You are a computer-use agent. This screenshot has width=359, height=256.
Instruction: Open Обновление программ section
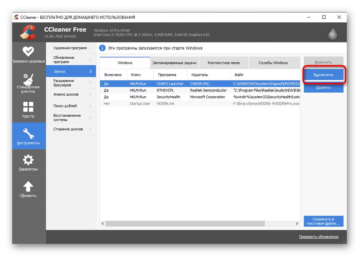pos(71,60)
